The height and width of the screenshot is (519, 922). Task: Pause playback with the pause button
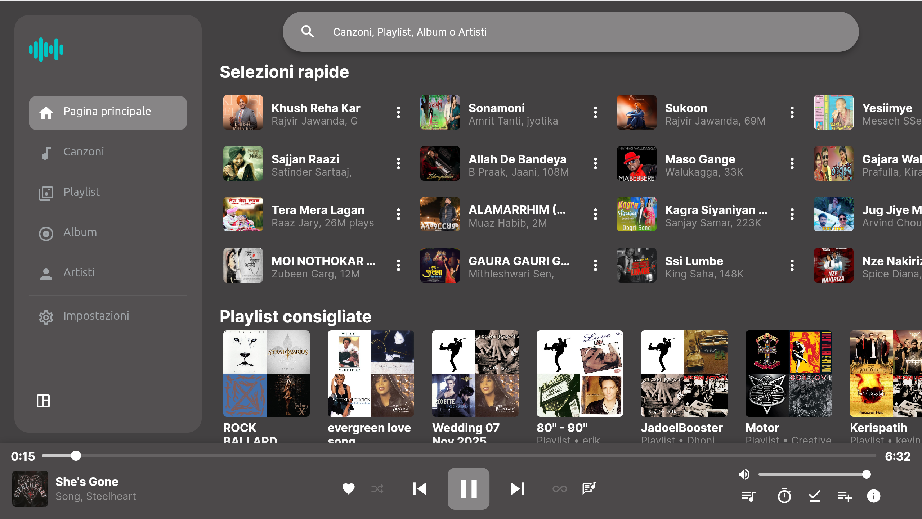pos(468,488)
